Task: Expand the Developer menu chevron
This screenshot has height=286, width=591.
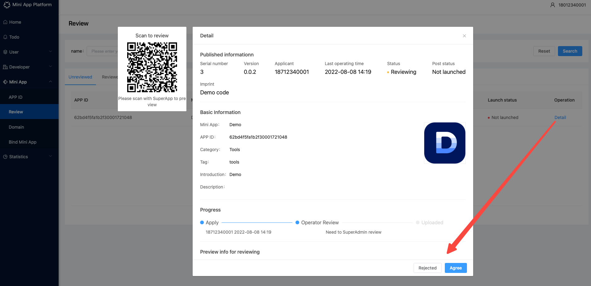Action: (x=50, y=67)
